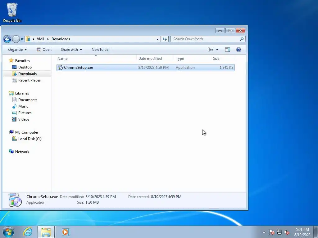318x238 pixels.
Task: Open Local Disk (C:)
Action: tap(30, 139)
